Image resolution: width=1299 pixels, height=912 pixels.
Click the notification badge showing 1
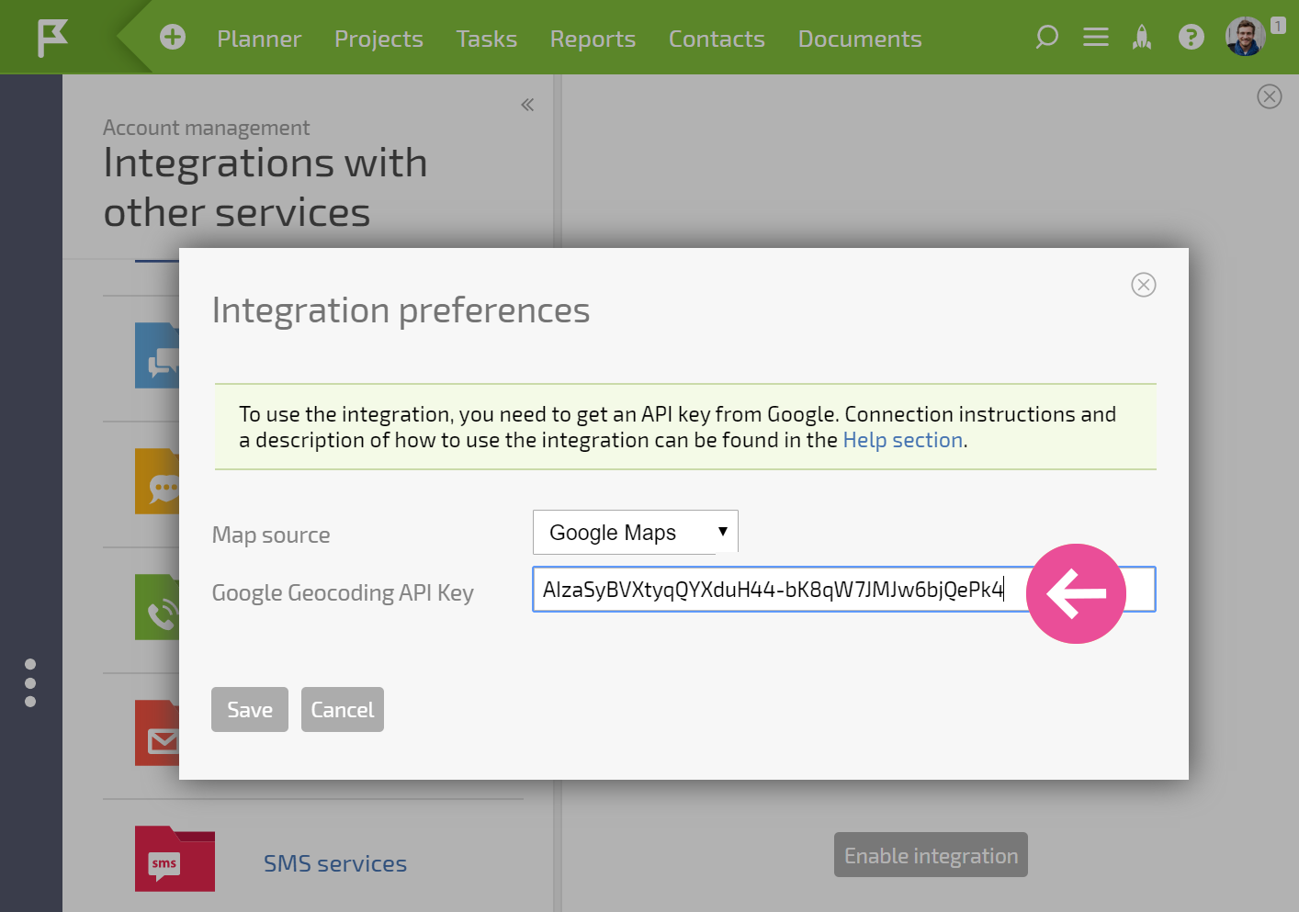tap(1278, 26)
